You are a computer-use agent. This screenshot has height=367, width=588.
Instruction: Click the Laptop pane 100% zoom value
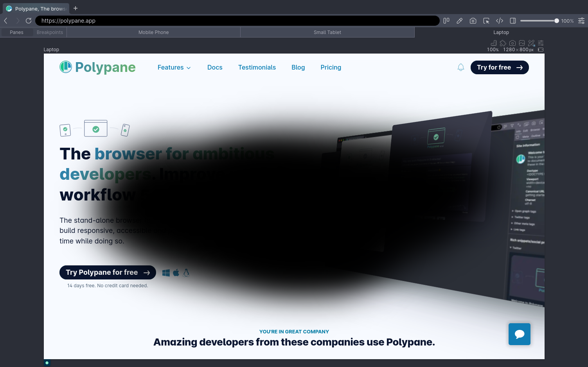click(x=493, y=50)
